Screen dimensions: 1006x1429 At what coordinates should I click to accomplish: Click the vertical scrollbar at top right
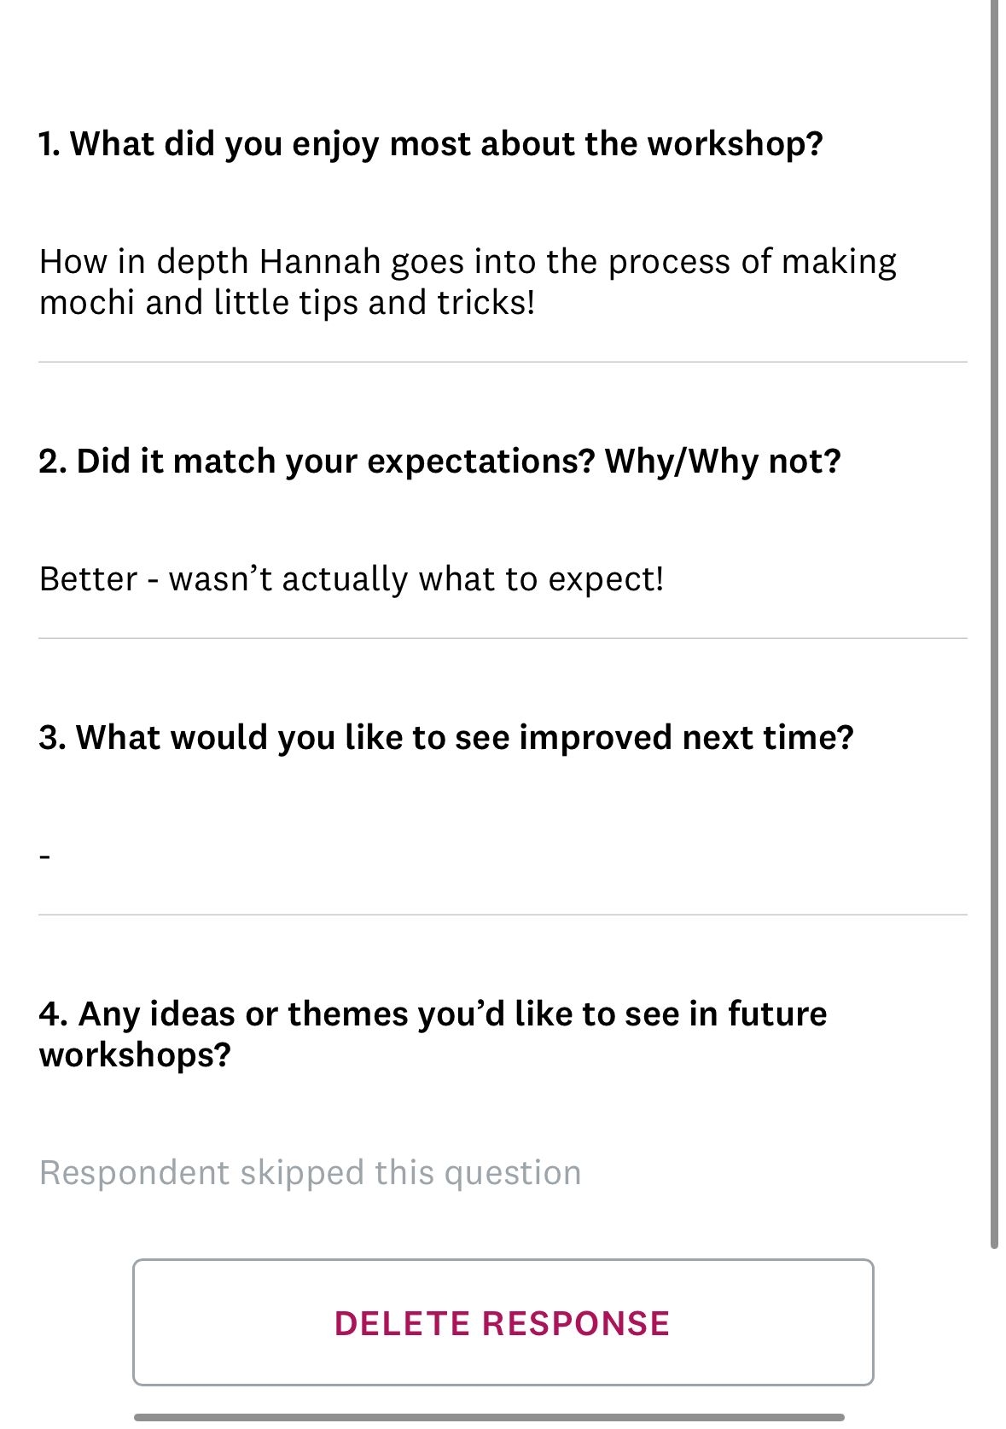(x=995, y=102)
